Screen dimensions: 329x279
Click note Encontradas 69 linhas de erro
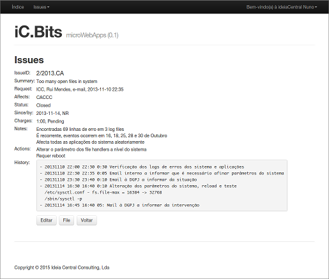pyautogui.click(x=80, y=129)
